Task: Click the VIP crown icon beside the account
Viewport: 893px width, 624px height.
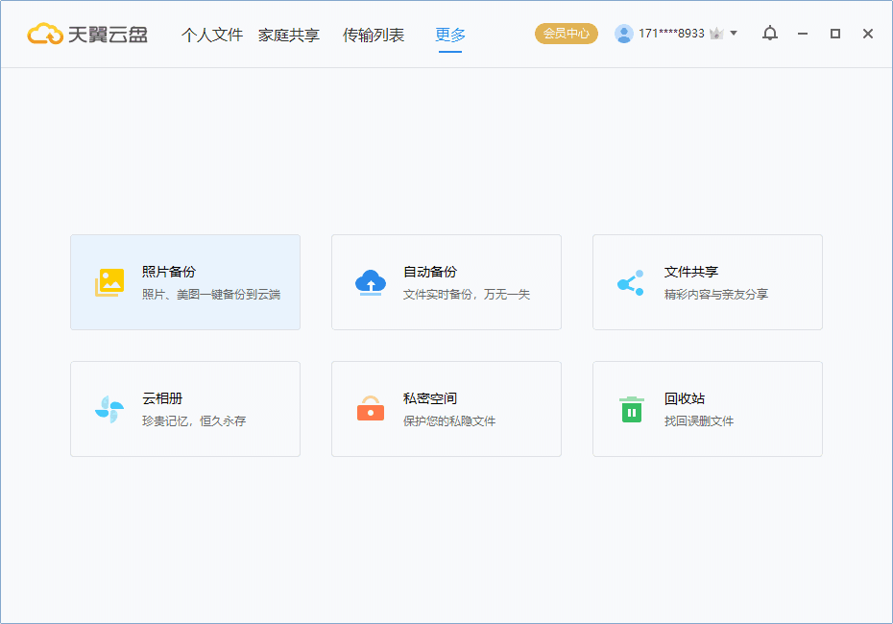Action: click(x=715, y=33)
